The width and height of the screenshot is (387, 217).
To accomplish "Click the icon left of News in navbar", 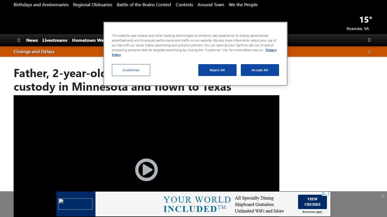I will coord(19,40).
